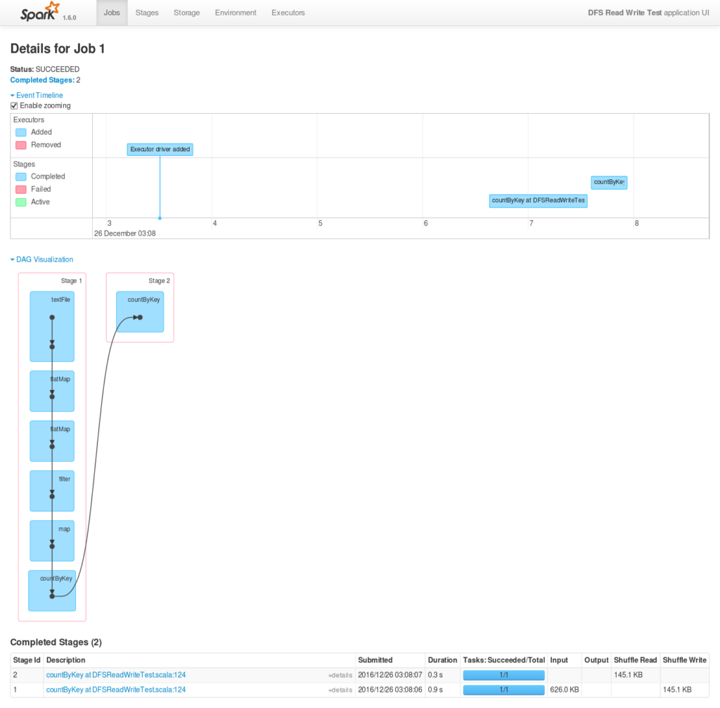Viewport: 720px width, 708px height.
Task: Click the Duration column header
Action: pos(443,660)
